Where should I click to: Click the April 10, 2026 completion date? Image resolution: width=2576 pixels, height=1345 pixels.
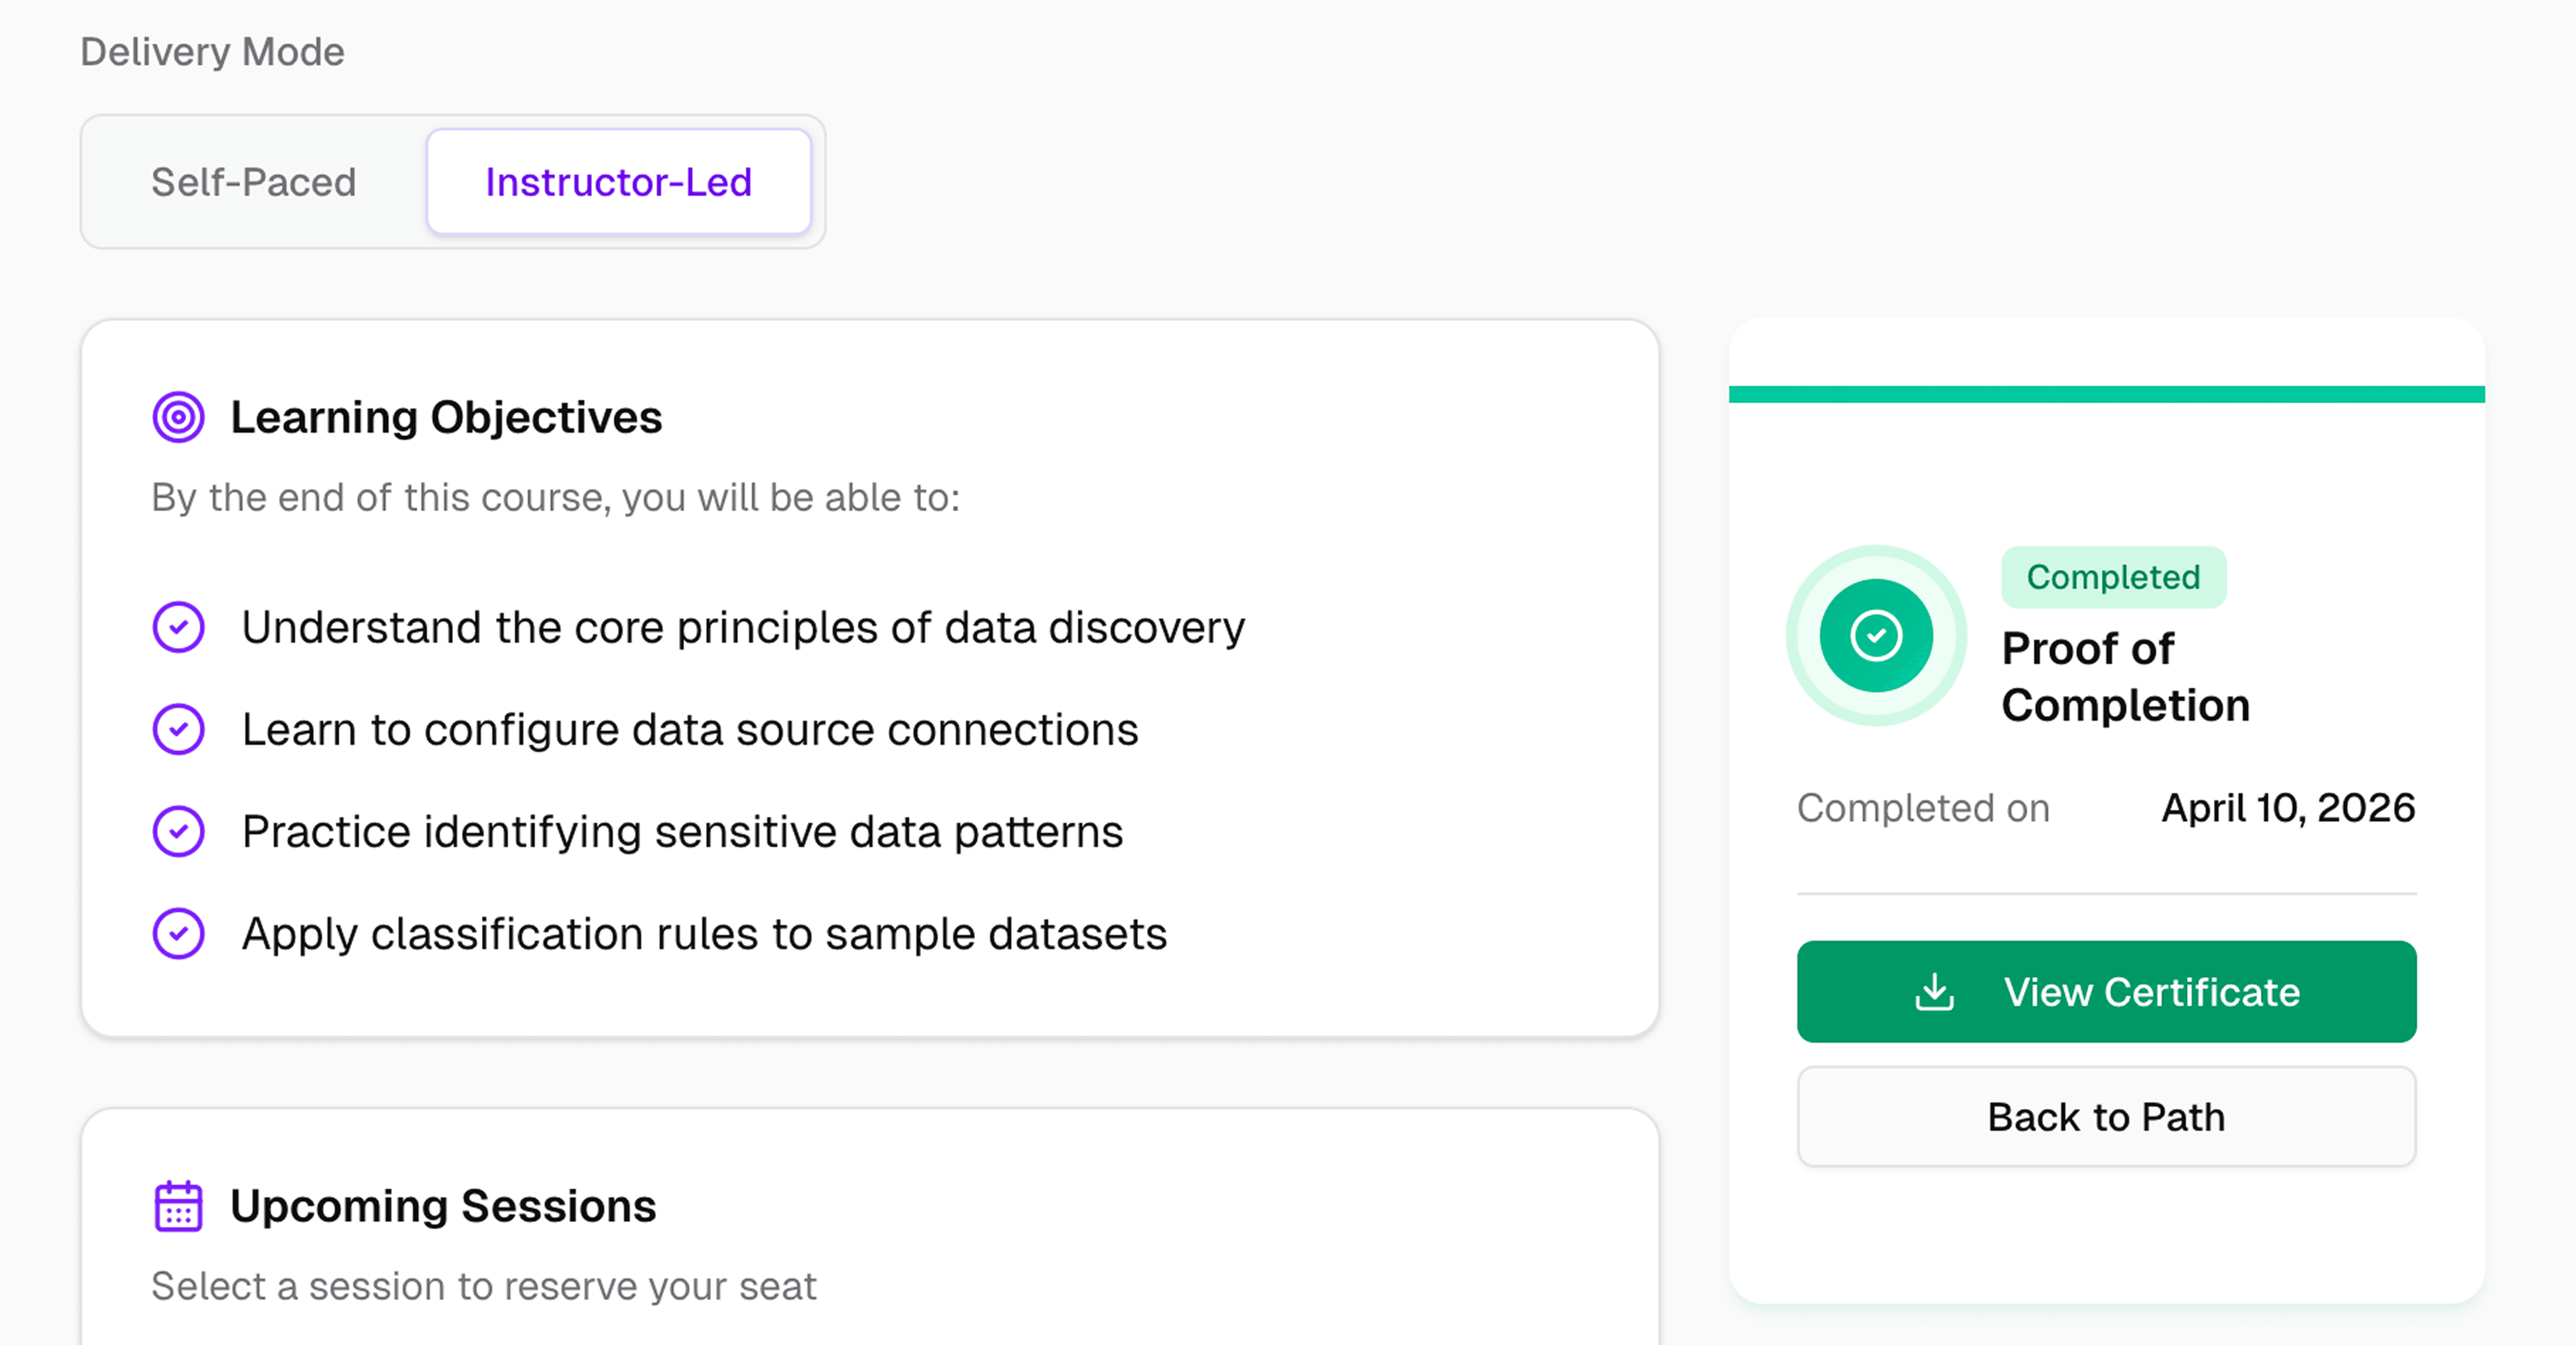[x=2288, y=808]
